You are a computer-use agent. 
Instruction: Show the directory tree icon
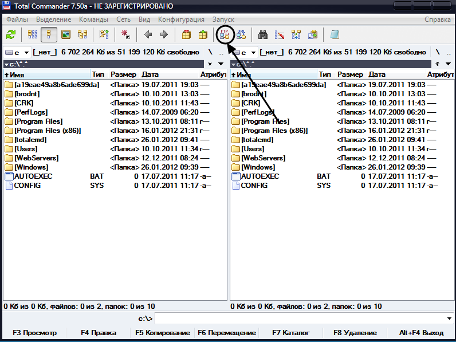82,35
